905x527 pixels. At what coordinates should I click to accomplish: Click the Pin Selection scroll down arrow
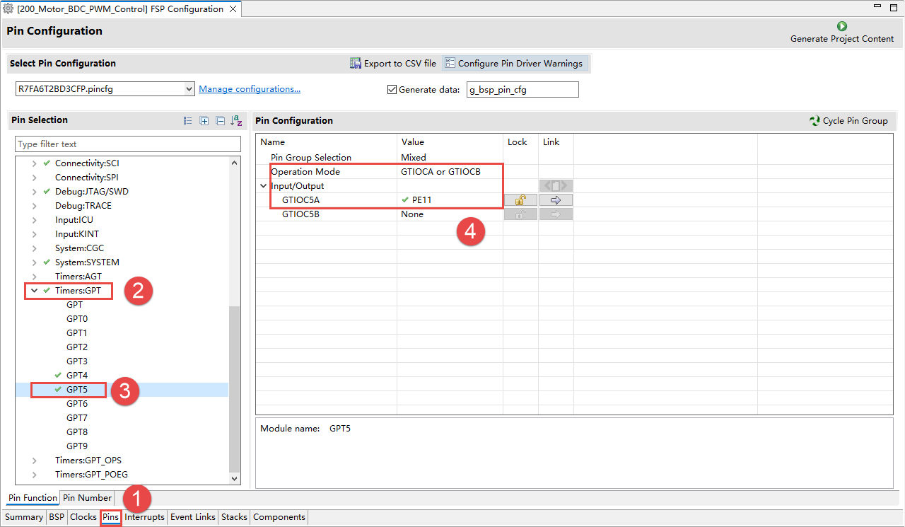tap(235, 479)
